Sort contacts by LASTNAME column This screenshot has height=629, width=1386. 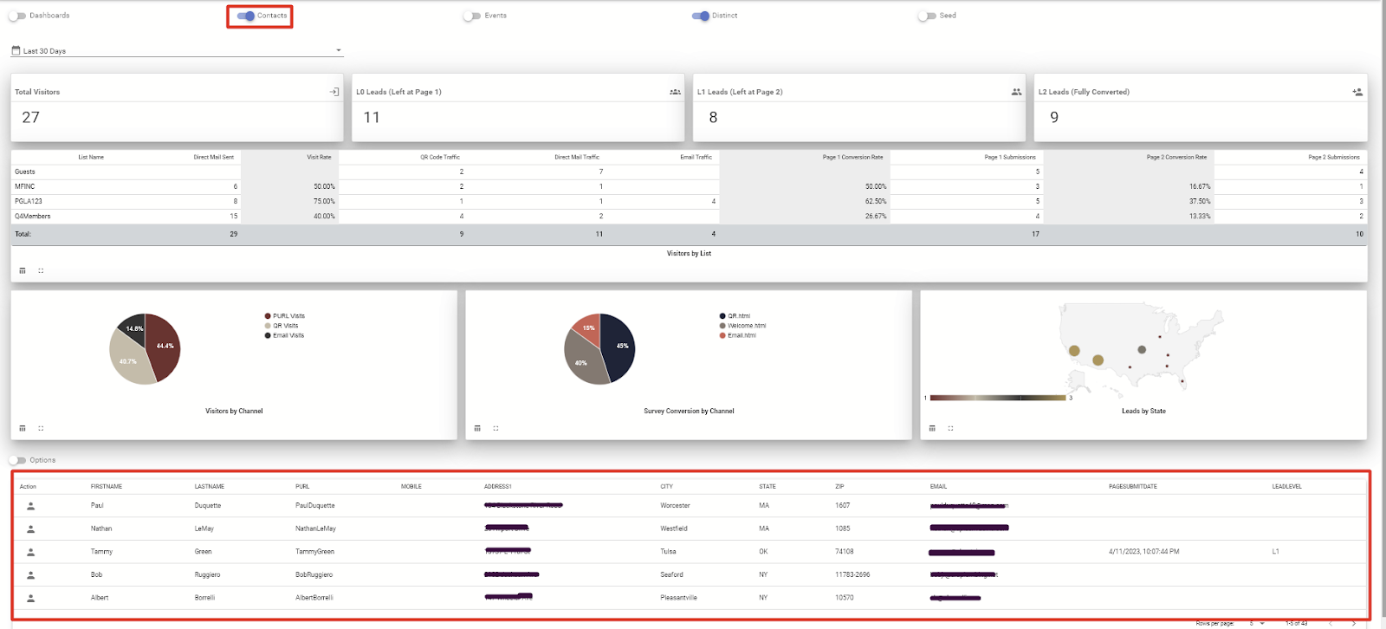210,486
